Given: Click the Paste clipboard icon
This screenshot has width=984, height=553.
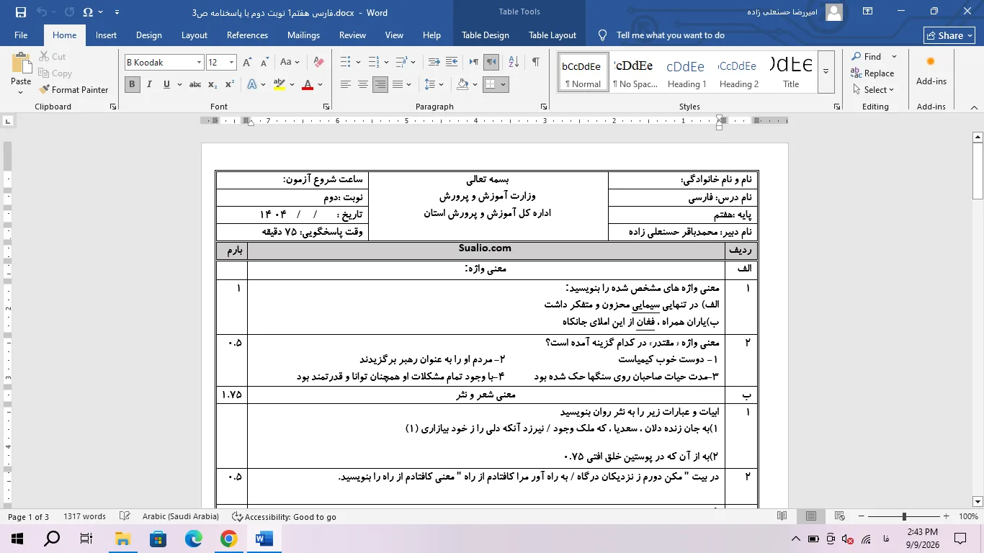Looking at the screenshot, I should [x=21, y=65].
